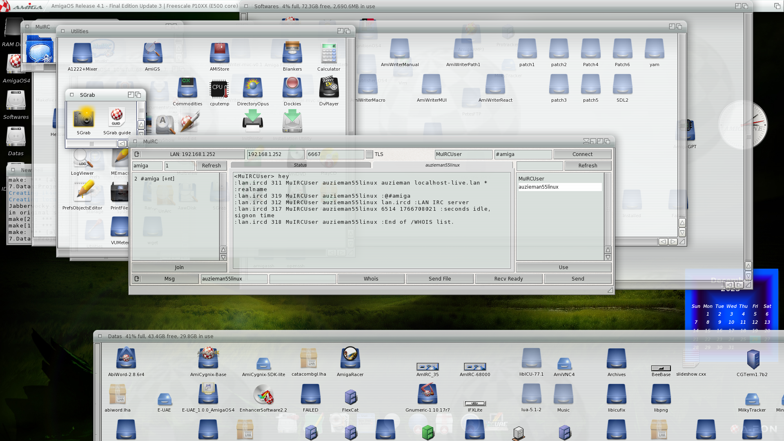Image resolution: width=784 pixels, height=441 pixels.
Task: Cycle the Msg command type gadget
Action: [165, 279]
